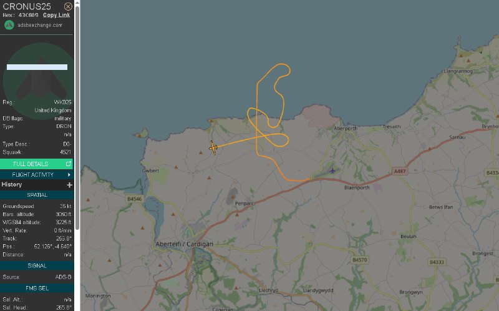Click the B4546 road marker badge
Image resolution: width=499 pixels, height=311 pixels.
[x=134, y=199]
